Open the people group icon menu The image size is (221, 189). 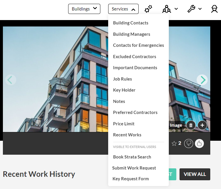pos(167,9)
